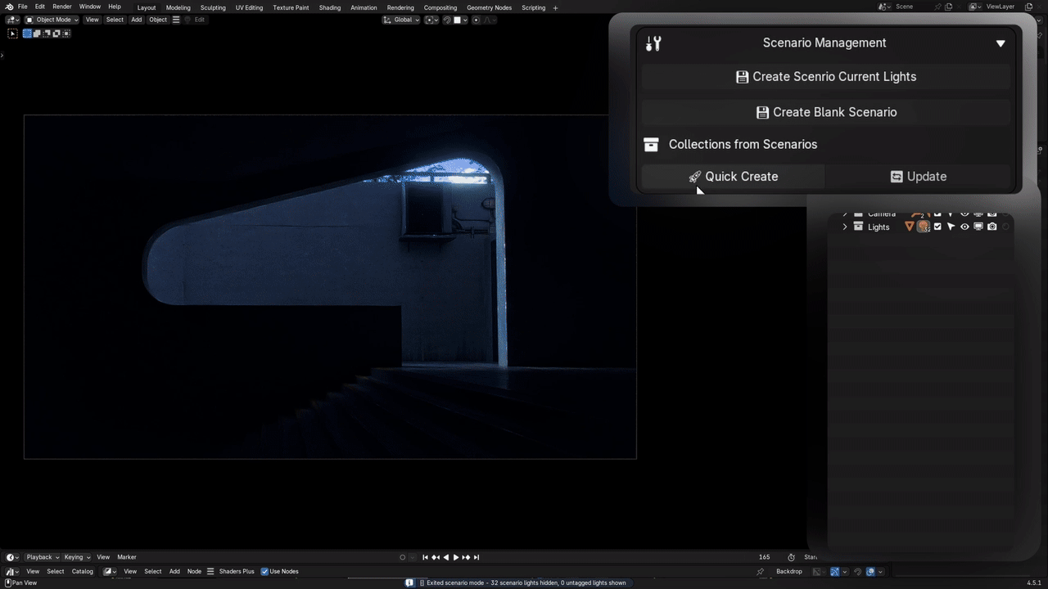Toggle the new selection mode button

[27, 34]
